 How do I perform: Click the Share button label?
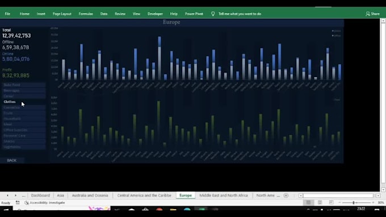click(375, 14)
